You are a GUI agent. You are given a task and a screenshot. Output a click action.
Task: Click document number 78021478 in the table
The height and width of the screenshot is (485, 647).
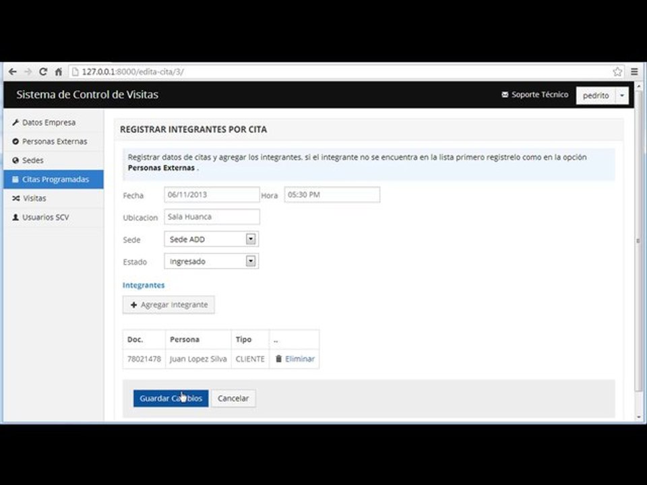pos(144,359)
